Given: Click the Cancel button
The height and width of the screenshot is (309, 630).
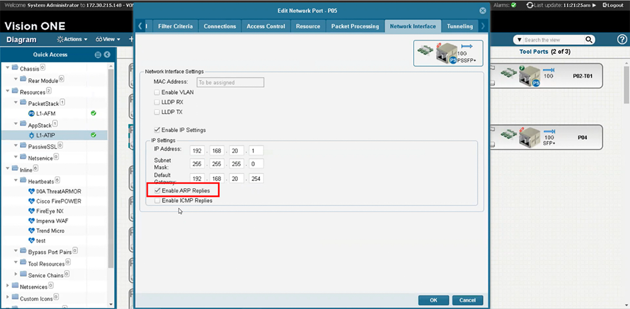Looking at the screenshot, I should coord(467,300).
